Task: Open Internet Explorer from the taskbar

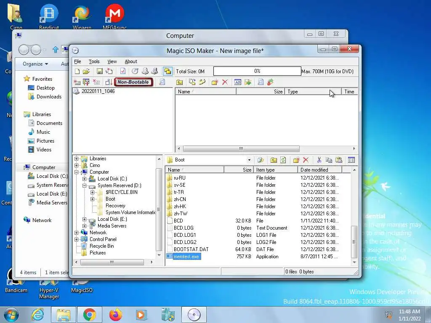Action: tap(37, 315)
